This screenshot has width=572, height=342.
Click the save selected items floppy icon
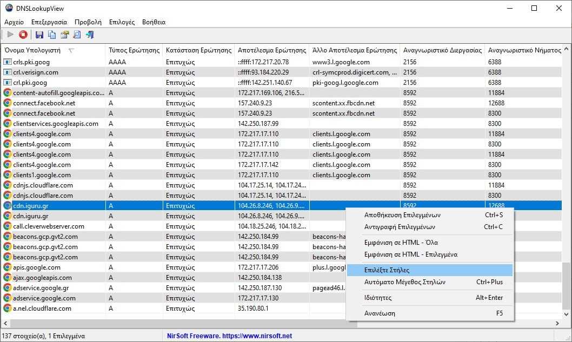39,35
